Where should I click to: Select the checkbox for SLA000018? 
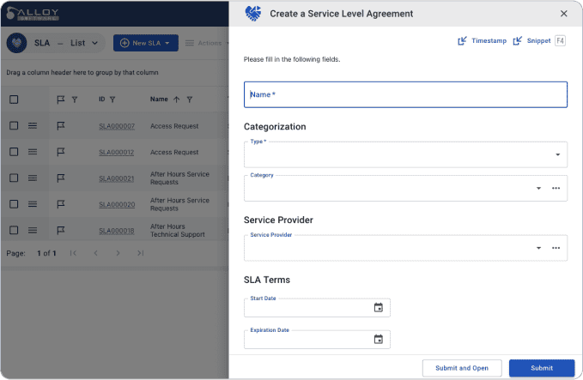tap(14, 231)
